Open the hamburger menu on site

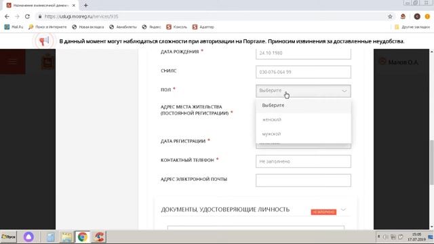click(x=12, y=62)
